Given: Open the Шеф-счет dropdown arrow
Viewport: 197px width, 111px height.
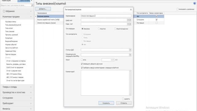Looking at the screenshot, I should pos(128,20).
